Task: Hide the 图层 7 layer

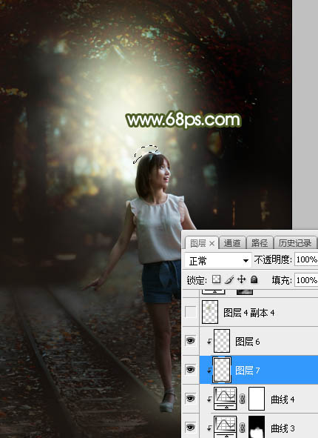Action: [x=190, y=370]
